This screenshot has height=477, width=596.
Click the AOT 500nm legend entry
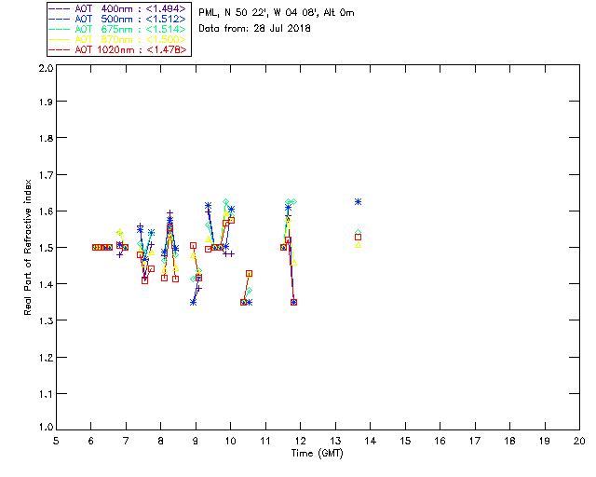pyautogui.click(x=118, y=19)
